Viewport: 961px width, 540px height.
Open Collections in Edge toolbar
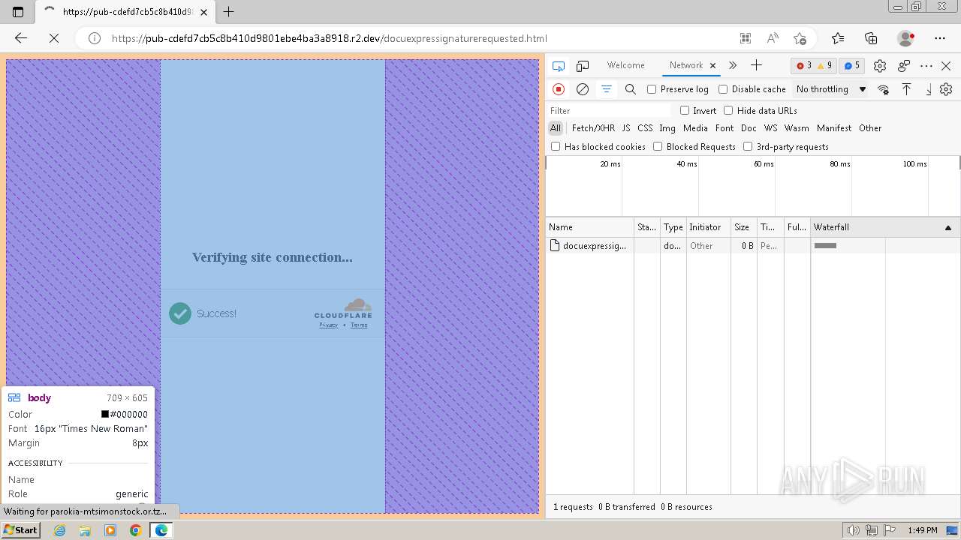click(x=871, y=38)
